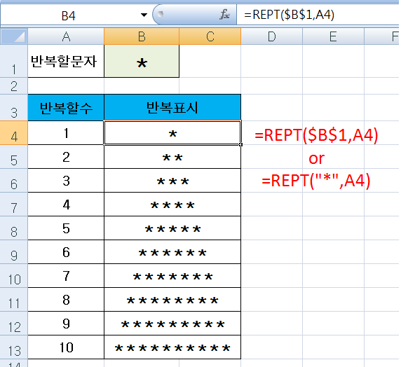Select row 13 header
401x367 pixels.
[14, 347]
